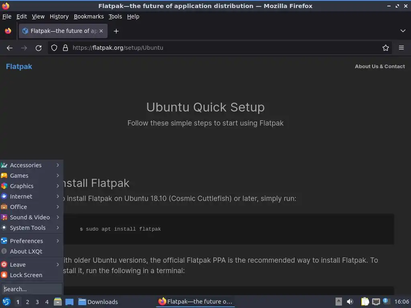
Task: Click the forward navigation arrow
Action: (24, 48)
